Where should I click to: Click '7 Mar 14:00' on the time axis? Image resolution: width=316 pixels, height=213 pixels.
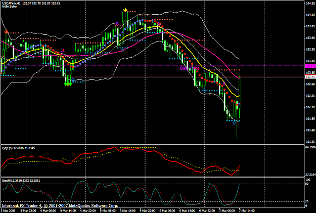tap(247, 211)
